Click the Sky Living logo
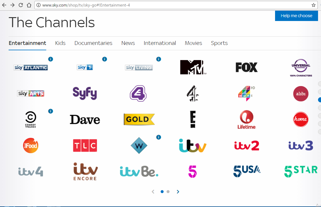Image resolution: width=321 pixels, height=207 pixels. click(x=139, y=67)
